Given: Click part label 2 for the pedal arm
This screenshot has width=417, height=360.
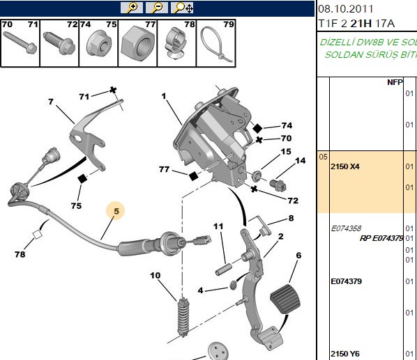Looking at the screenshot, I should click(280, 236).
